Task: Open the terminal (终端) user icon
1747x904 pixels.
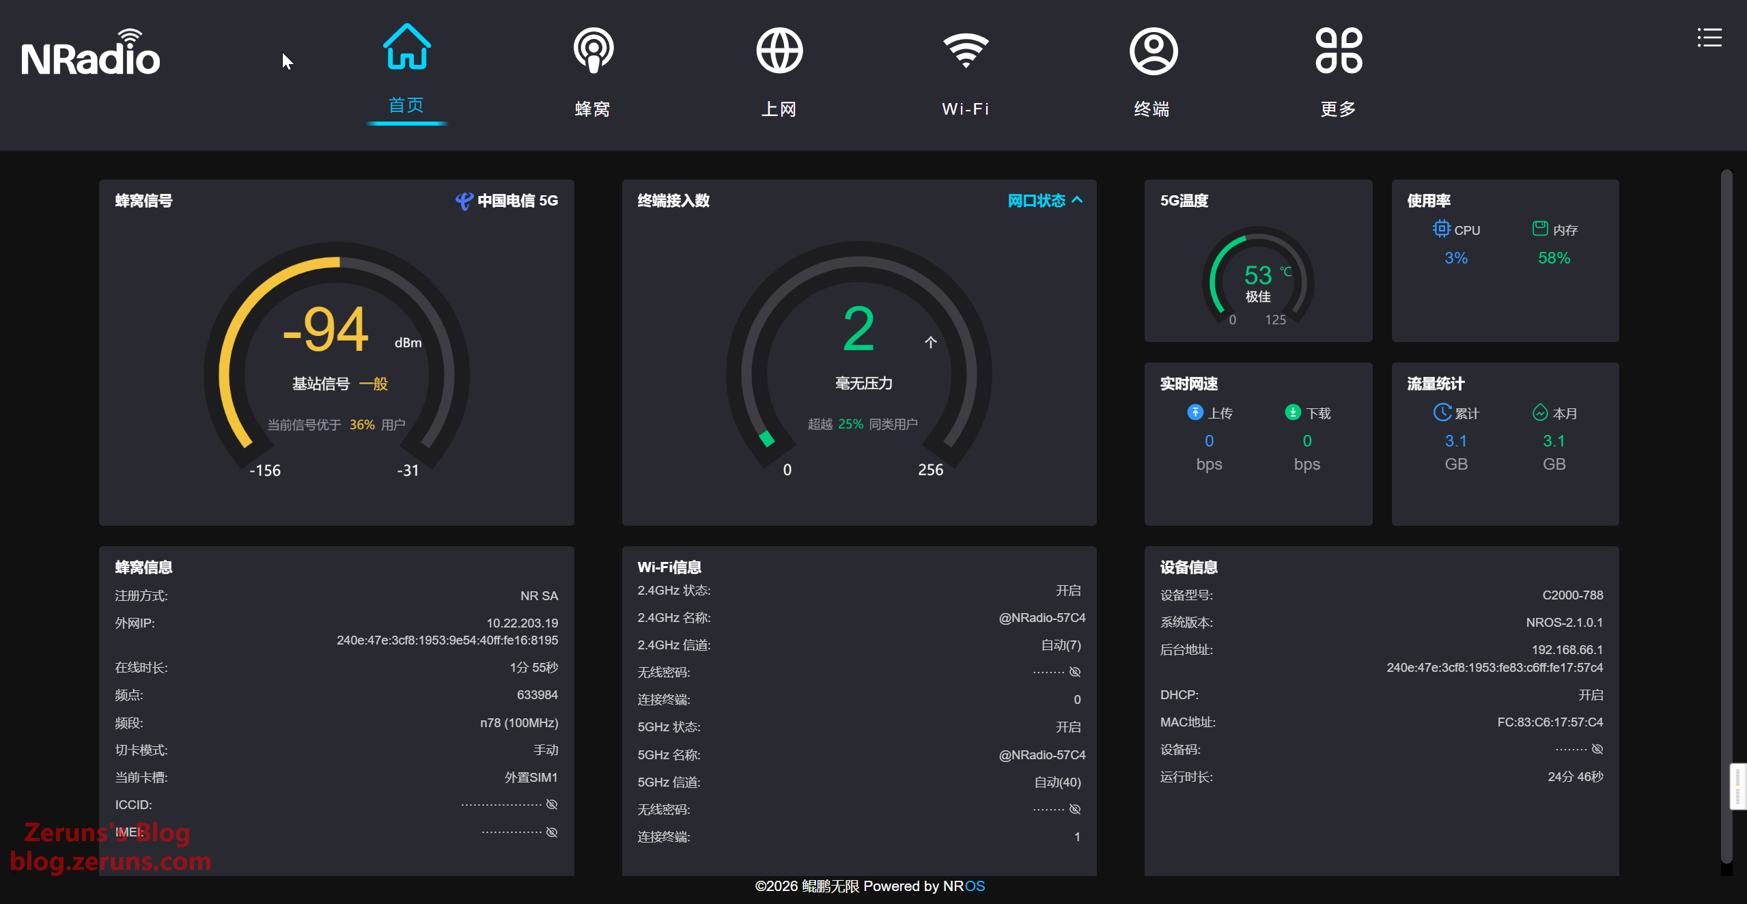Action: pos(1153,50)
